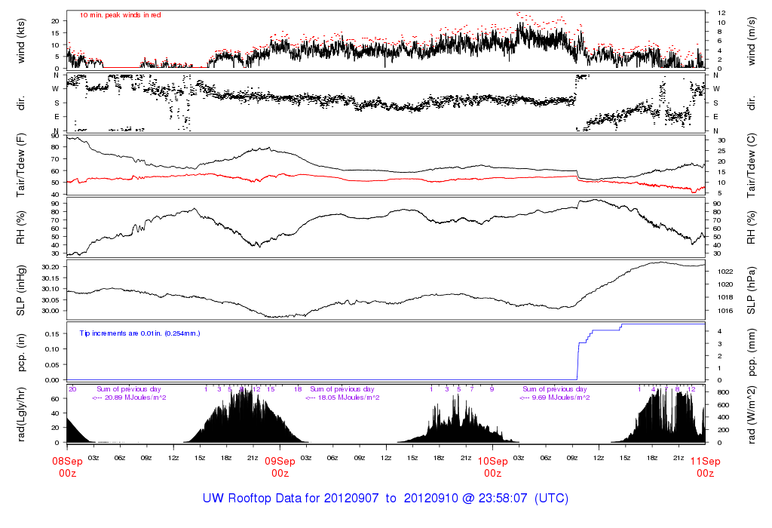Click the "30.05" tick on SLP axis
The width and height of the screenshot is (772, 528).
[x=51, y=300]
